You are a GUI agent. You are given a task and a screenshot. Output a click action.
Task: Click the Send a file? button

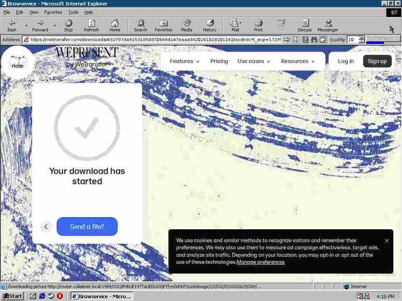pyautogui.click(x=87, y=227)
